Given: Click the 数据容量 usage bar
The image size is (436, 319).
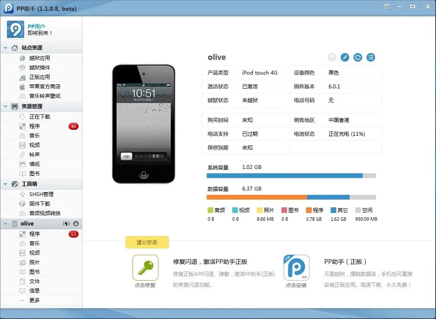Looking at the screenshot, I should click(x=291, y=197).
